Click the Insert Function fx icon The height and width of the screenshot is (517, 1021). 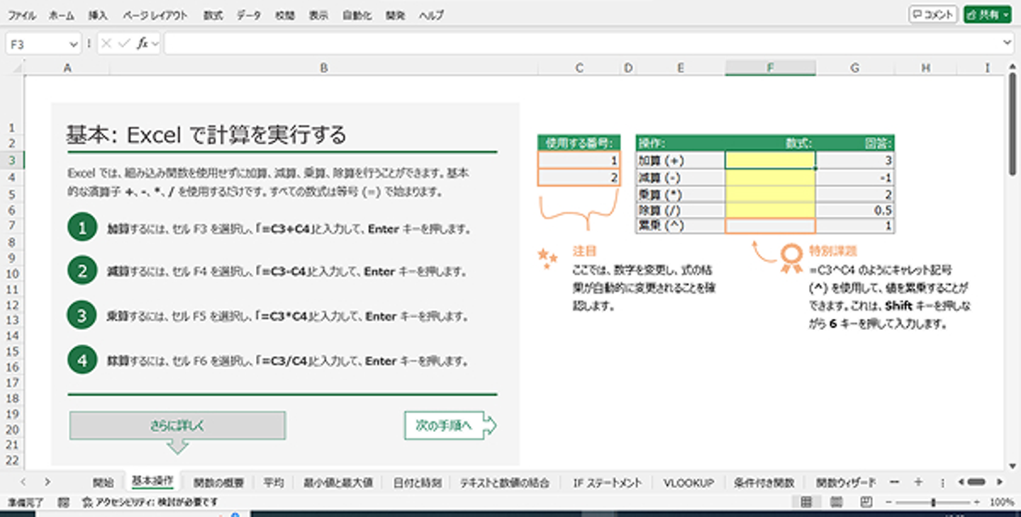pos(142,44)
